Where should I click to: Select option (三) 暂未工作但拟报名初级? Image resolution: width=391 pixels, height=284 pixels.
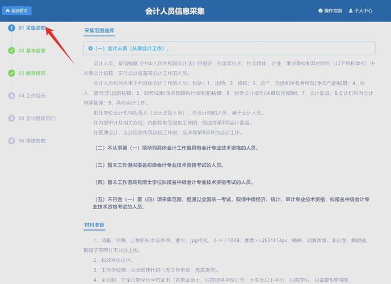(x=159, y=165)
